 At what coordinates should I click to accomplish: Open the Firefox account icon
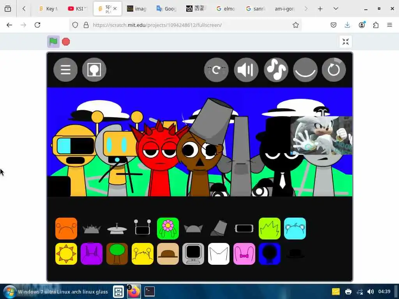362,25
